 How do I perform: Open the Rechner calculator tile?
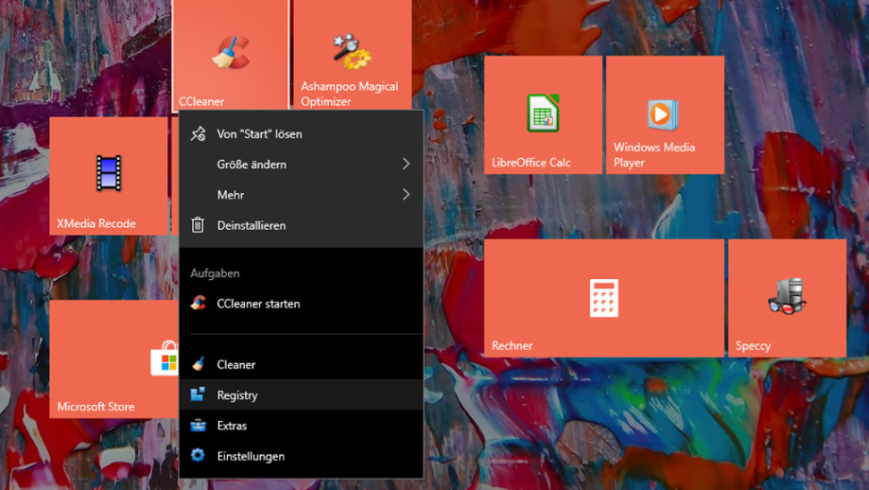[x=604, y=298]
